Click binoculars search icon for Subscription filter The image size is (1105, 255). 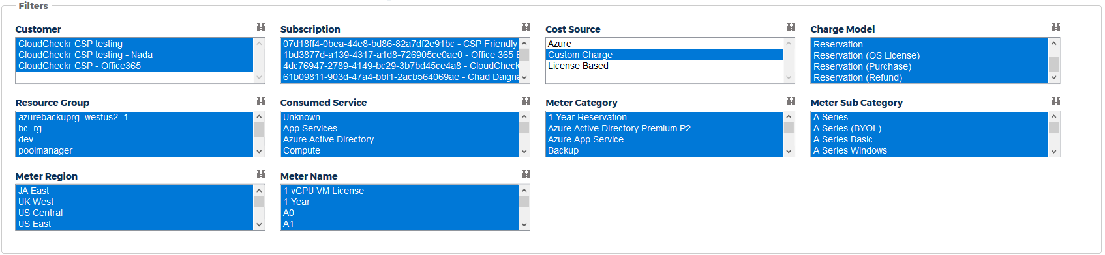(x=526, y=27)
